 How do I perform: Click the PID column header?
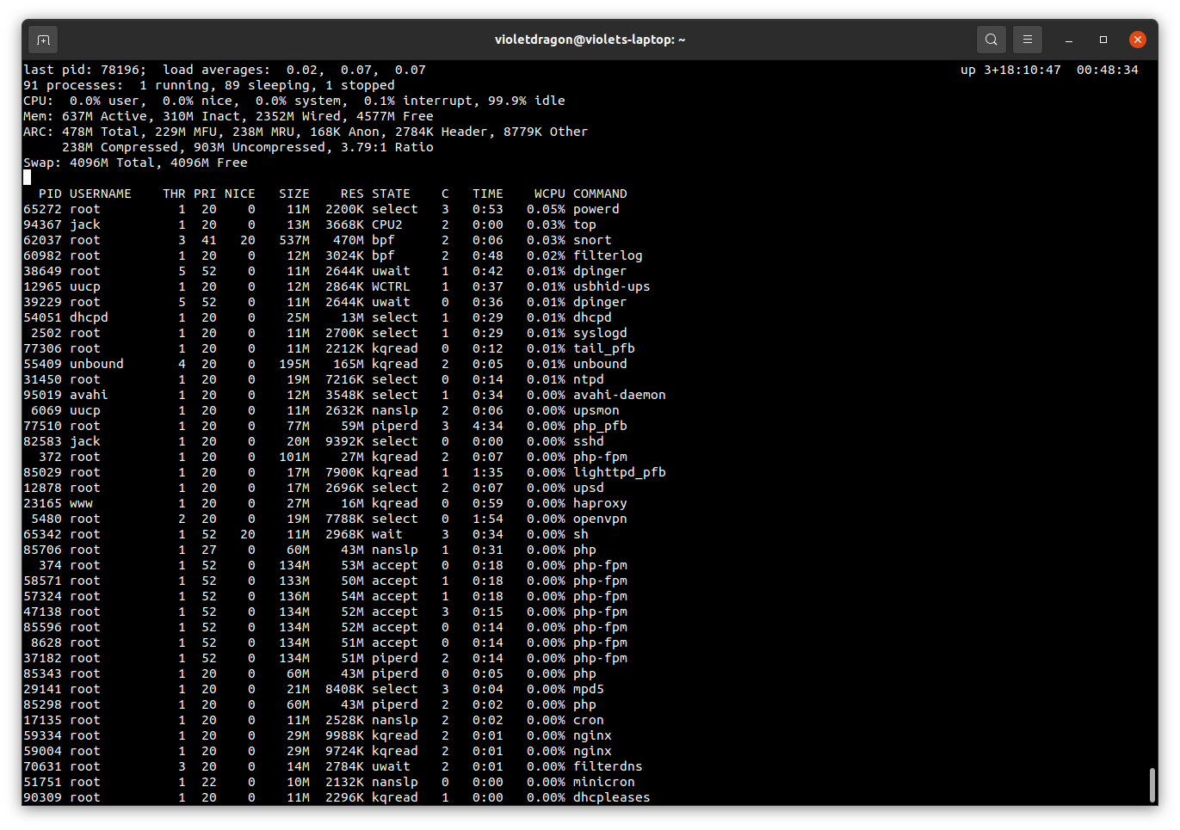50,194
